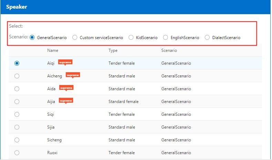Click the Name column header
This screenshot has width=272, height=160.
point(53,50)
